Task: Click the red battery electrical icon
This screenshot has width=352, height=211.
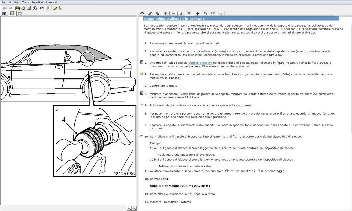Action: click(166, 14)
